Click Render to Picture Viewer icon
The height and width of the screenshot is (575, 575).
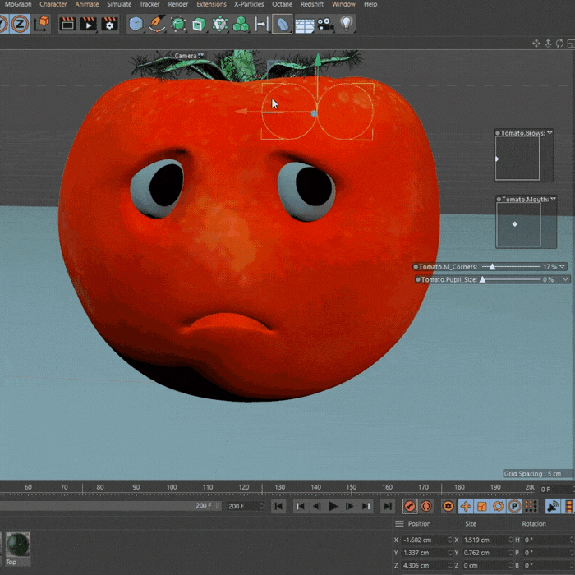click(x=88, y=24)
